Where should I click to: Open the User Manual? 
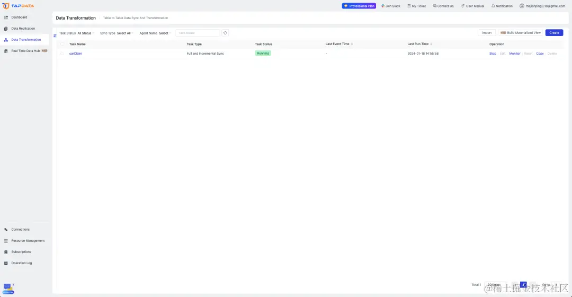pos(472,6)
